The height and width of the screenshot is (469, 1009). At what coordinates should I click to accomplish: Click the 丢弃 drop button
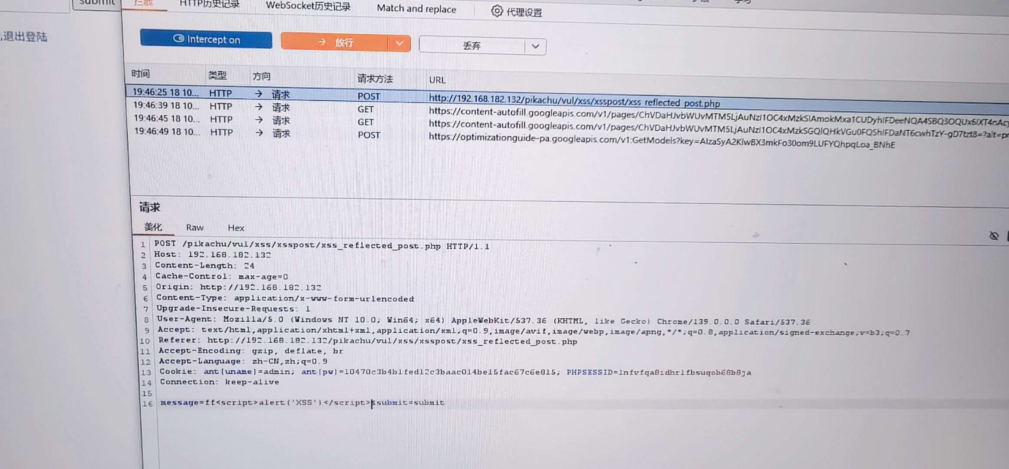(472, 46)
